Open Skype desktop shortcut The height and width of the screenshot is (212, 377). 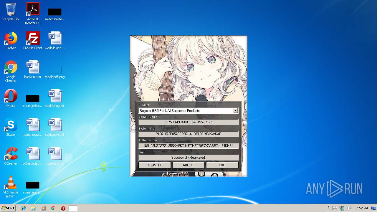[x=11, y=127]
